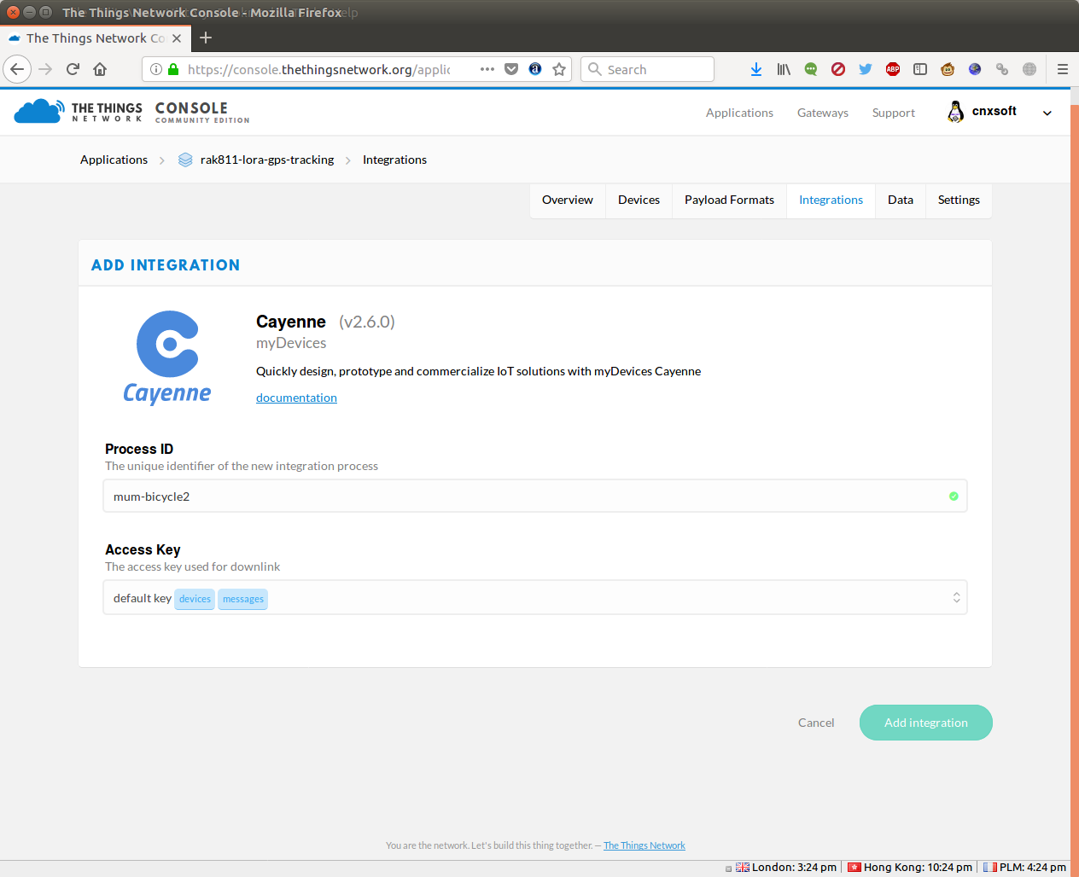The height and width of the screenshot is (877, 1079).
Task: Open the page actions three-dots menu
Action: 487,69
